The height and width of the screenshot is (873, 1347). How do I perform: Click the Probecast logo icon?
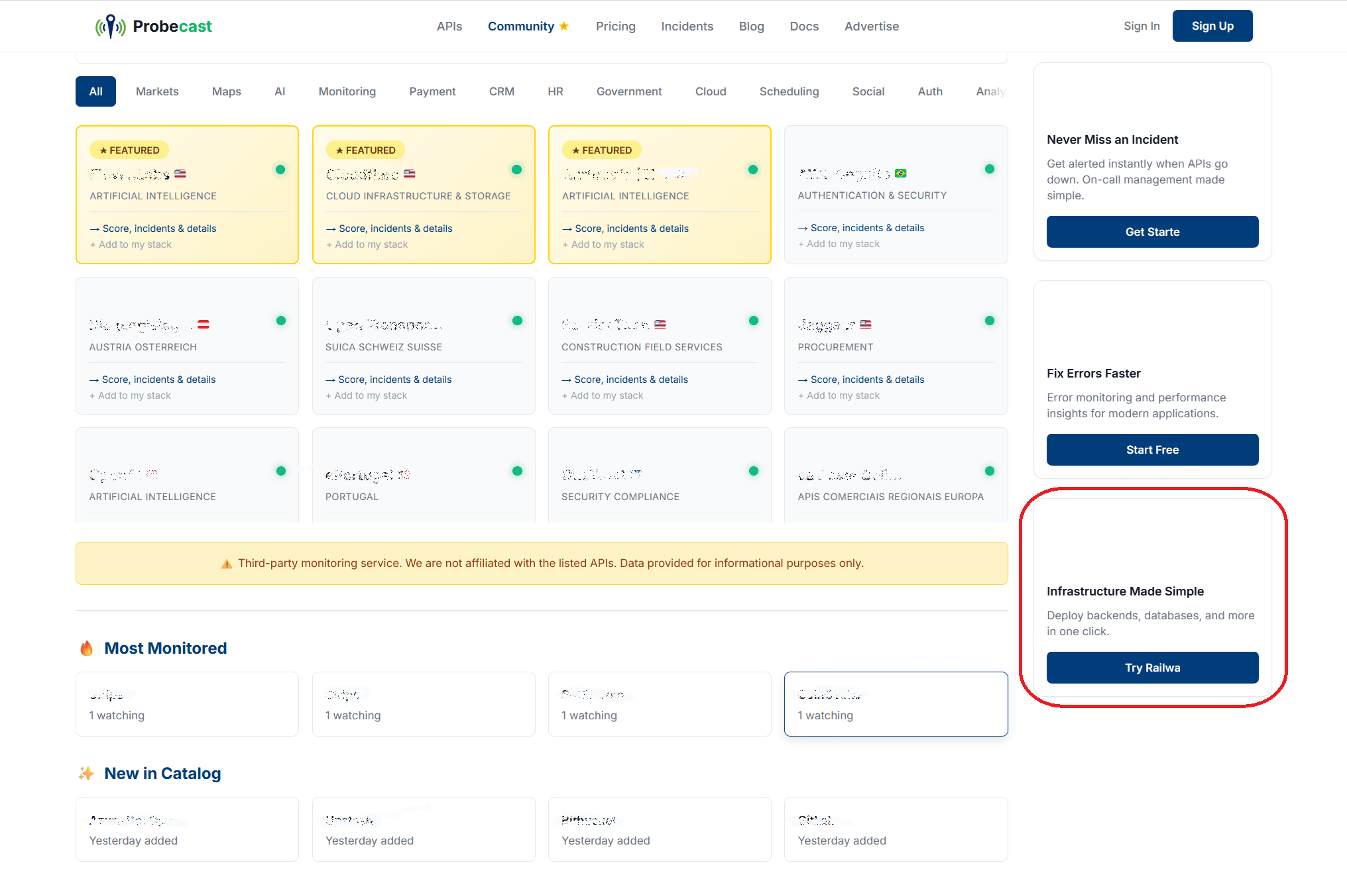click(x=110, y=26)
